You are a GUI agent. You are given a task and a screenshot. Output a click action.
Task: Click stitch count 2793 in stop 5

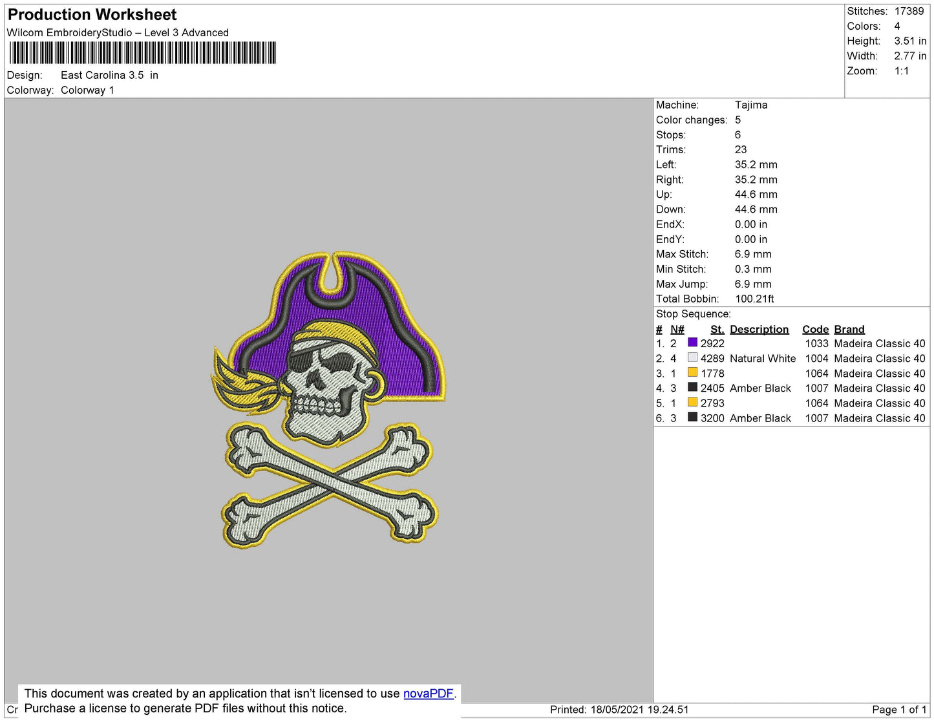tap(712, 403)
